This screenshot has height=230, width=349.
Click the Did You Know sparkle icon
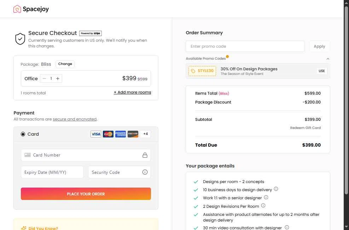(24, 228)
